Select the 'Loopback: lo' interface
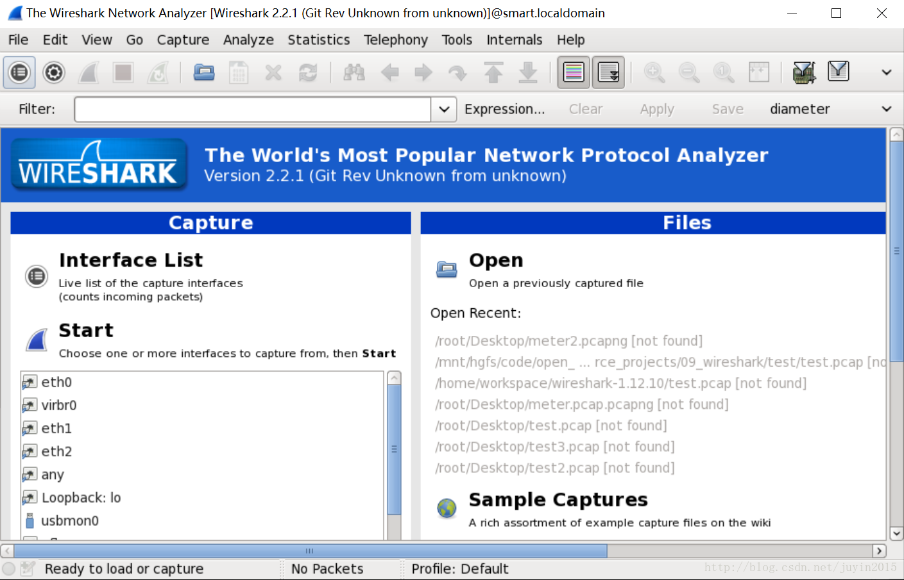The image size is (904, 580). click(x=203, y=497)
